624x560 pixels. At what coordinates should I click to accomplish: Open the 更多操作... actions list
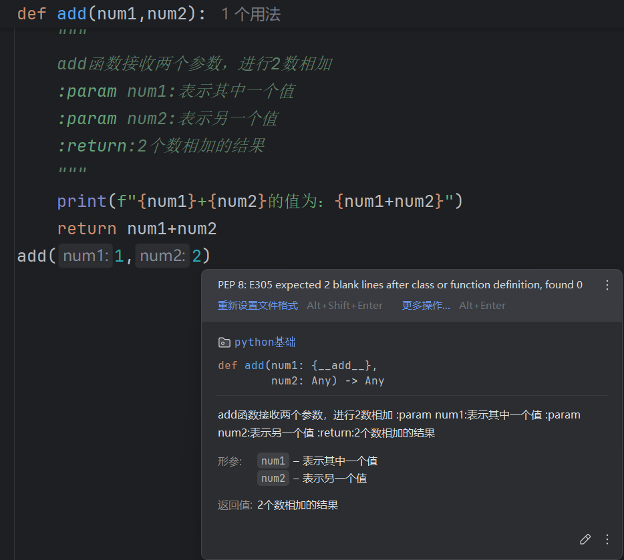pyautogui.click(x=426, y=305)
